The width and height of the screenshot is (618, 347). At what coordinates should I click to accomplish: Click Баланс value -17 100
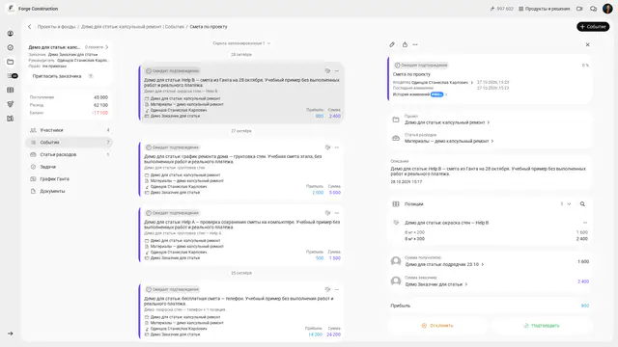pyautogui.click(x=99, y=113)
